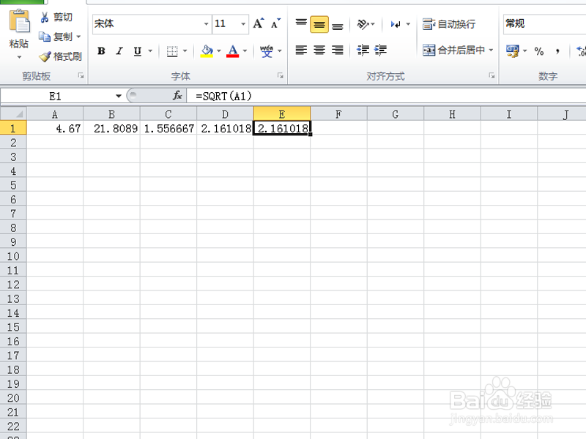Center text horizontally
This screenshot has height=439, width=586.
point(319,50)
